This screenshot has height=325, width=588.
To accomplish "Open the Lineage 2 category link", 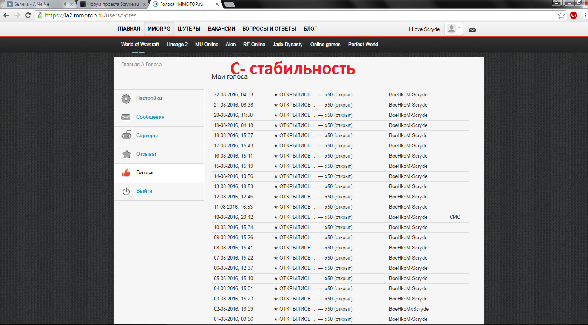I will pos(177,44).
